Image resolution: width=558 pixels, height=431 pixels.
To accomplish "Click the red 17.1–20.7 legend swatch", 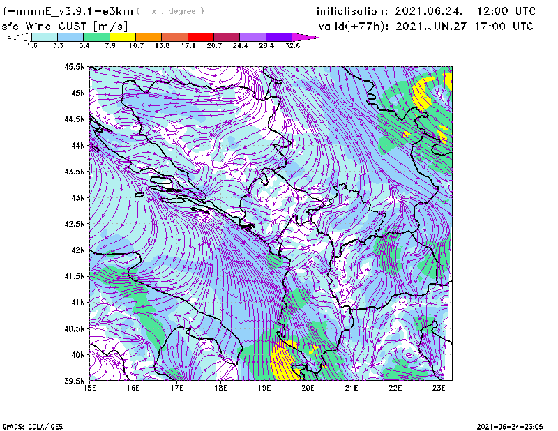I will tap(201, 37).
